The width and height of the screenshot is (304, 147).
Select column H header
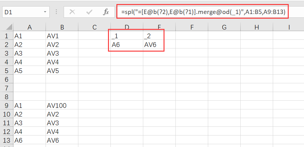click(257, 27)
